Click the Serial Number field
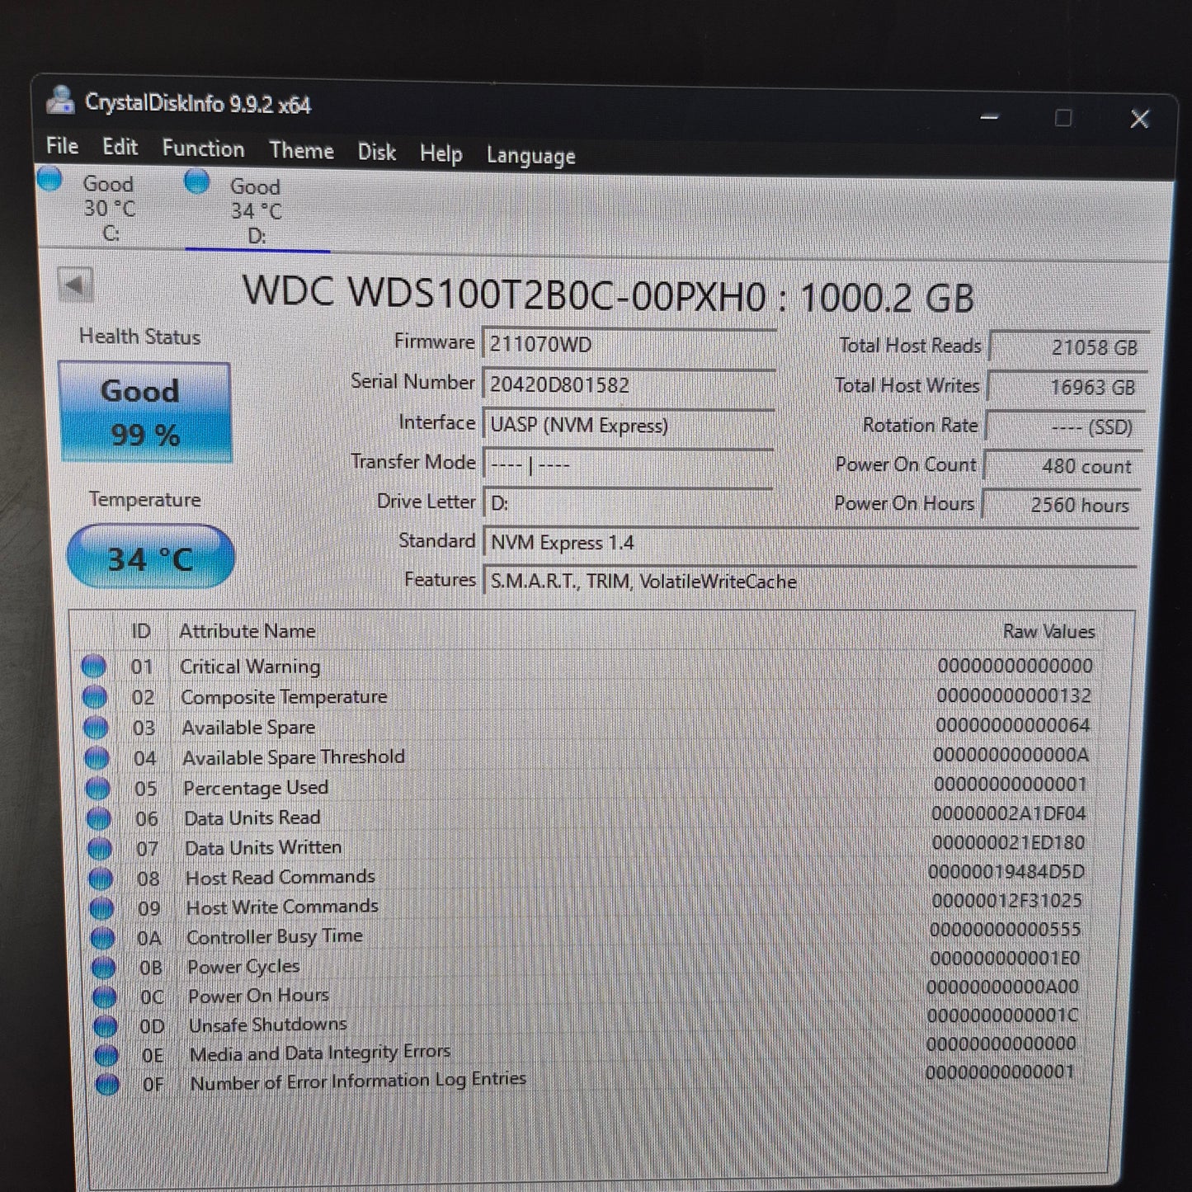The width and height of the screenshot is (1192, 1192). (x=629, y=384)
